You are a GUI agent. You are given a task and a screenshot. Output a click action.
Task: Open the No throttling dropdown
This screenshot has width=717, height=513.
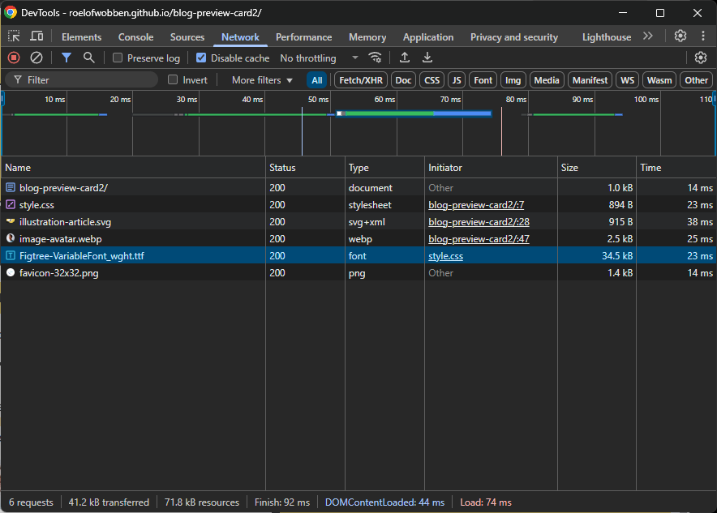coord(319,58)
